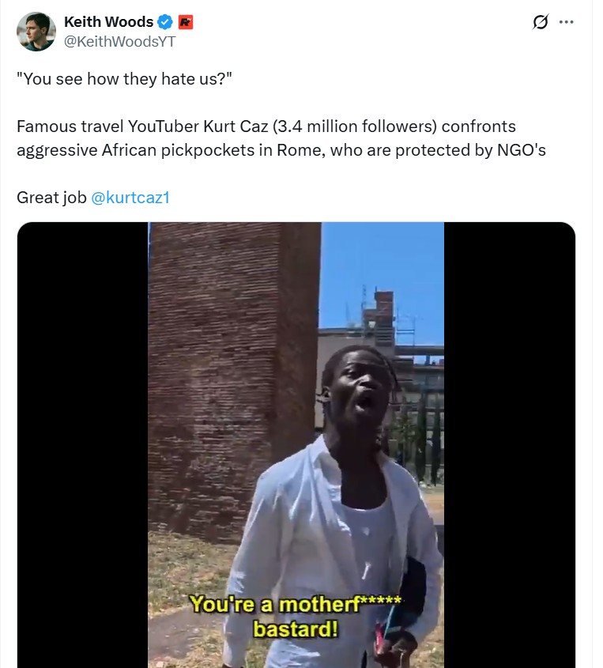Click the "Great job" text
The image size is (603, 668).
[51, 198]
